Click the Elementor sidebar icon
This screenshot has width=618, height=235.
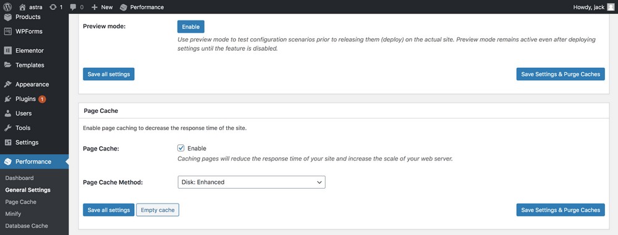point(7,51)
